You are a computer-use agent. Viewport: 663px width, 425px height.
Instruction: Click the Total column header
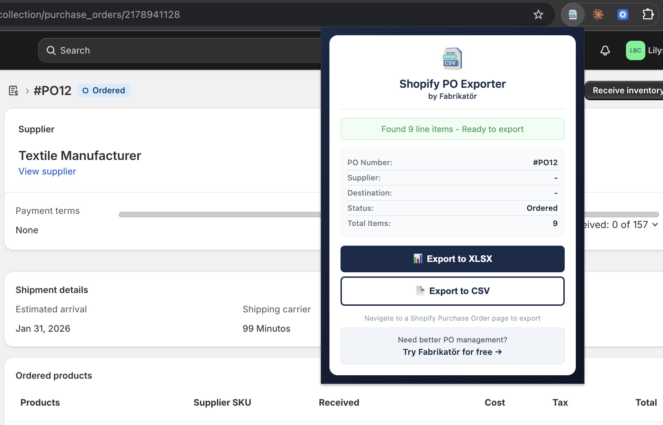(x=646, y=403)
